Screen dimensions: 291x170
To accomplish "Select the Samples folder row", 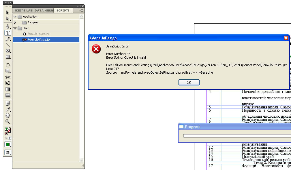I will pyautogui.click(x=46, y=22).
